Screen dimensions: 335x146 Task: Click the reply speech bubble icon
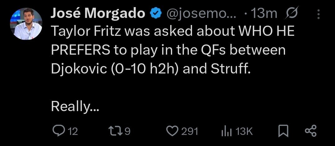click(x=59, y=131)
